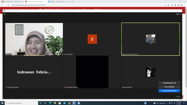The height and width of the screenshot is (105, 187).
Task: Open Windows Start menu
Action: pyautogui.click(x=2, y=103)
